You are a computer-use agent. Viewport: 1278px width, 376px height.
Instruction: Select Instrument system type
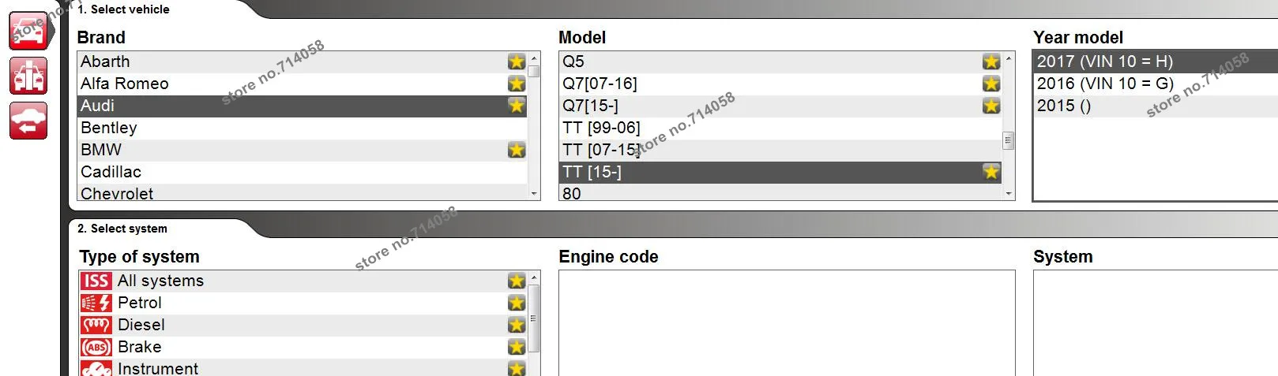coord(303,367)
